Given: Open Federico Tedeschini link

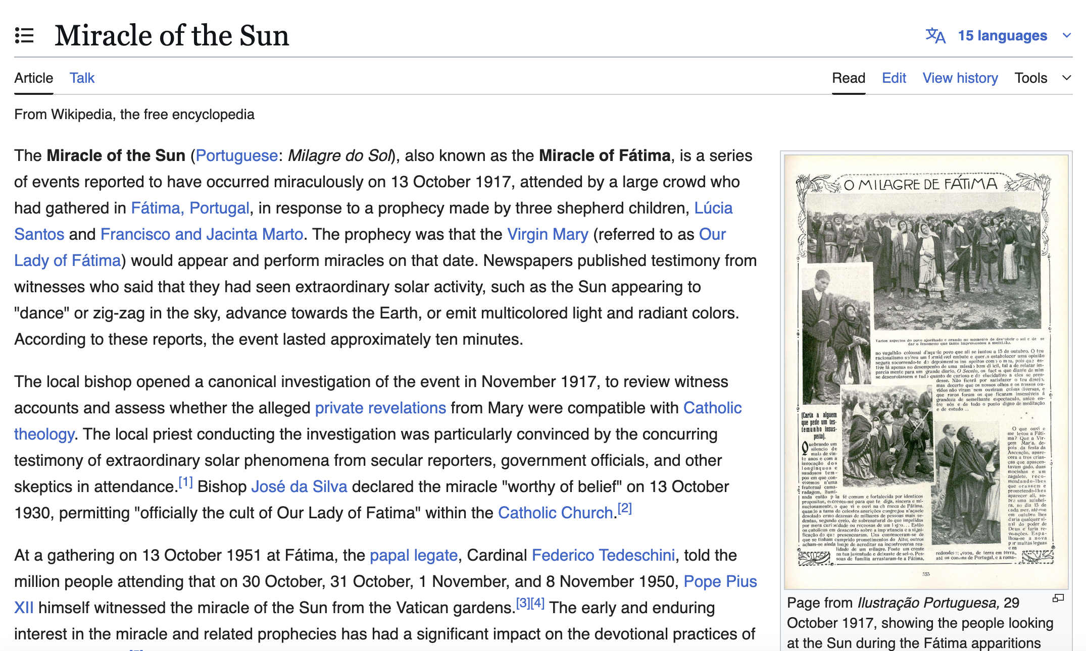Looking at the screenshot, I should [603, 555].
